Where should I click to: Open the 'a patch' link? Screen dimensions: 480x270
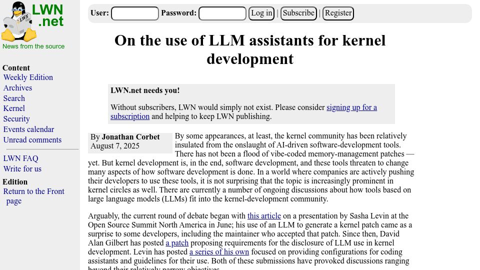[177, 243]
